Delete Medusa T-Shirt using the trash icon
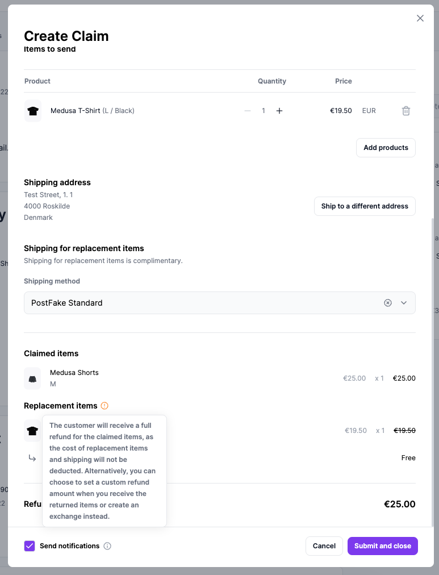This screenshot has width=439, height=575. pyautogui.click(x=406, y=111)
